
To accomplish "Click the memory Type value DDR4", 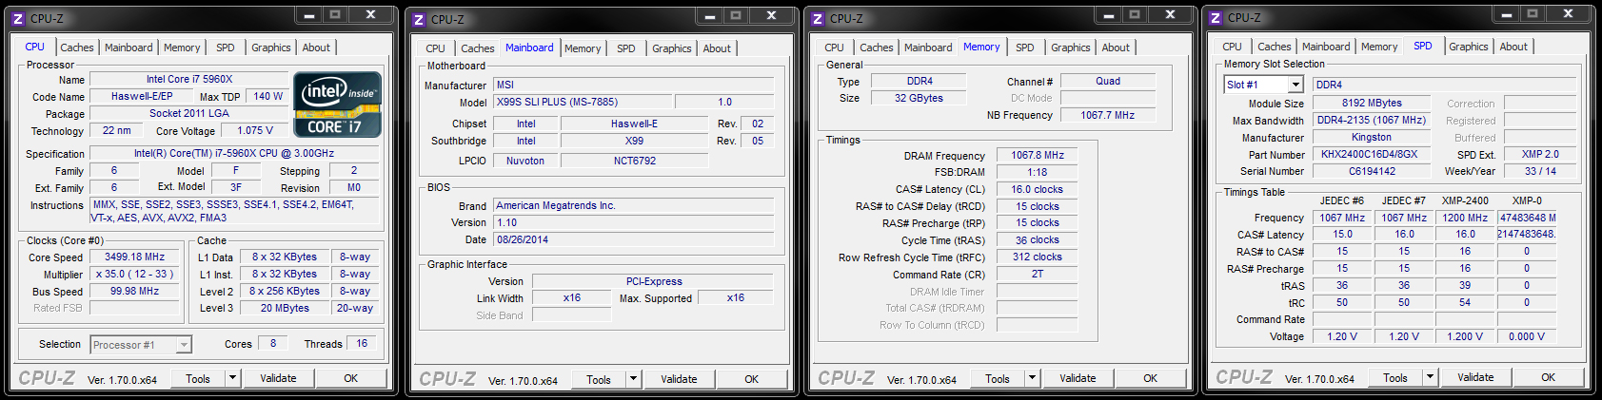I will pos(920,82).
